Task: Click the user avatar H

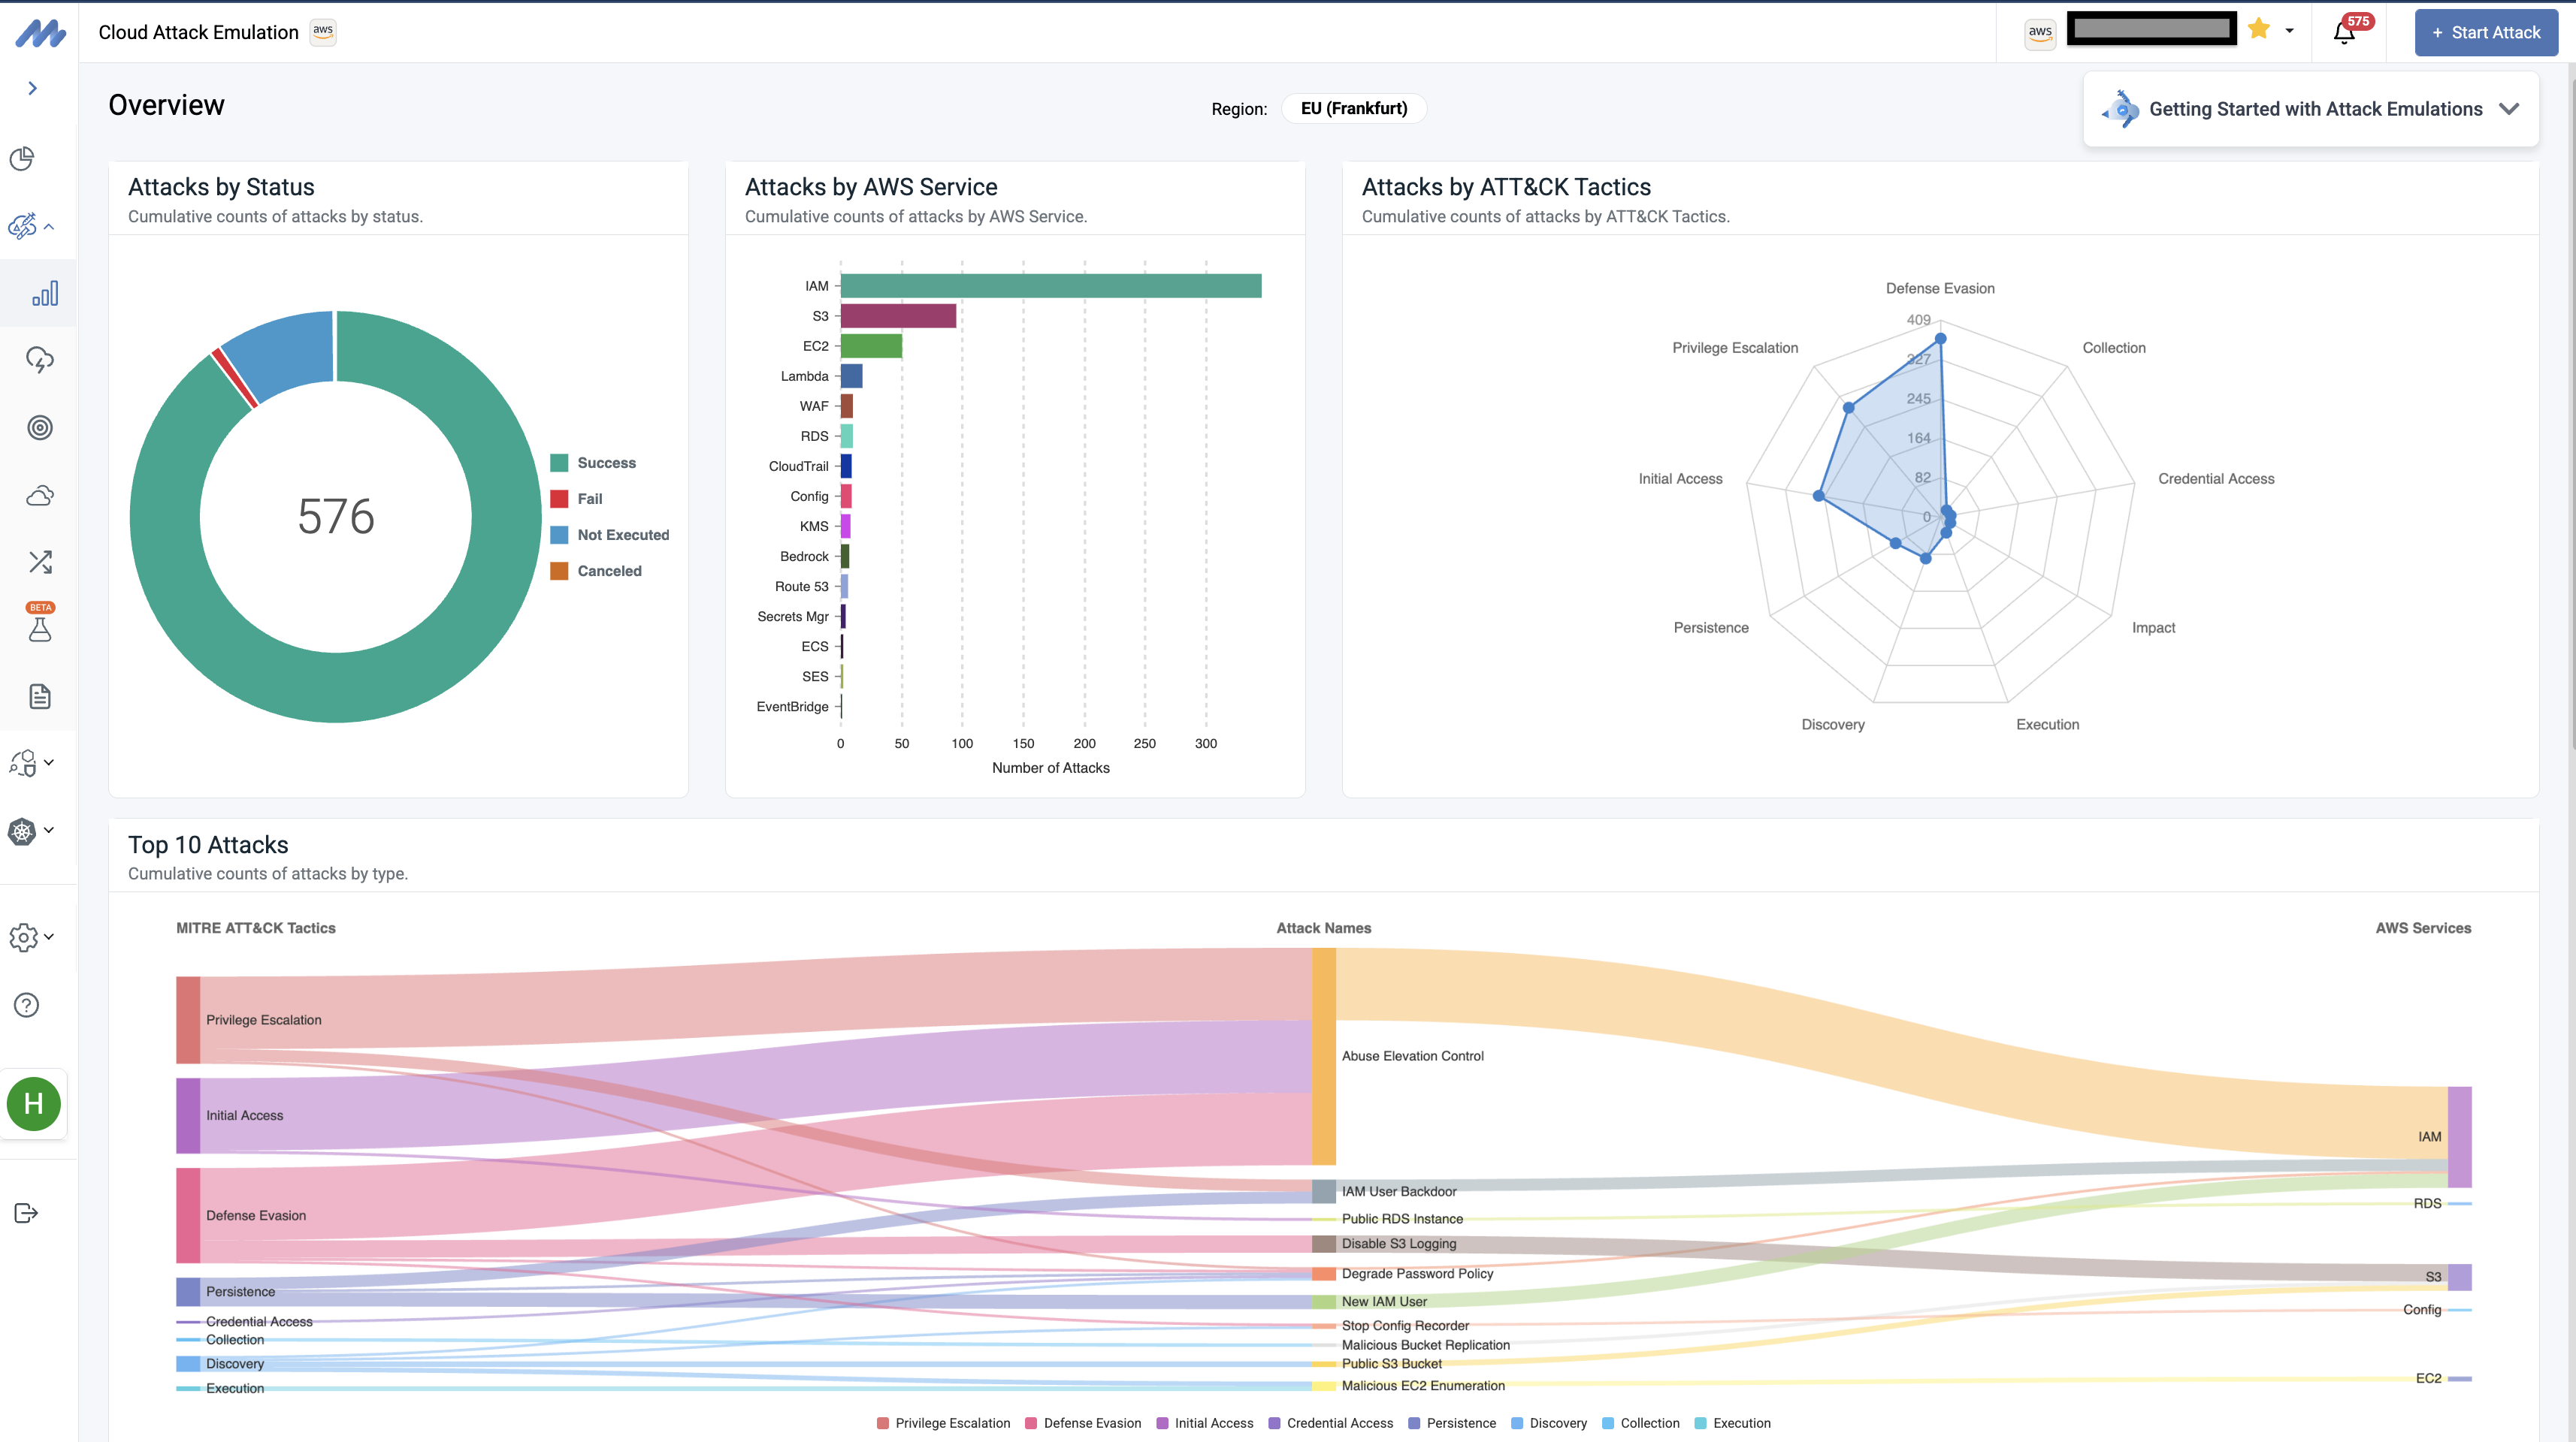Action: point(33,1104)
